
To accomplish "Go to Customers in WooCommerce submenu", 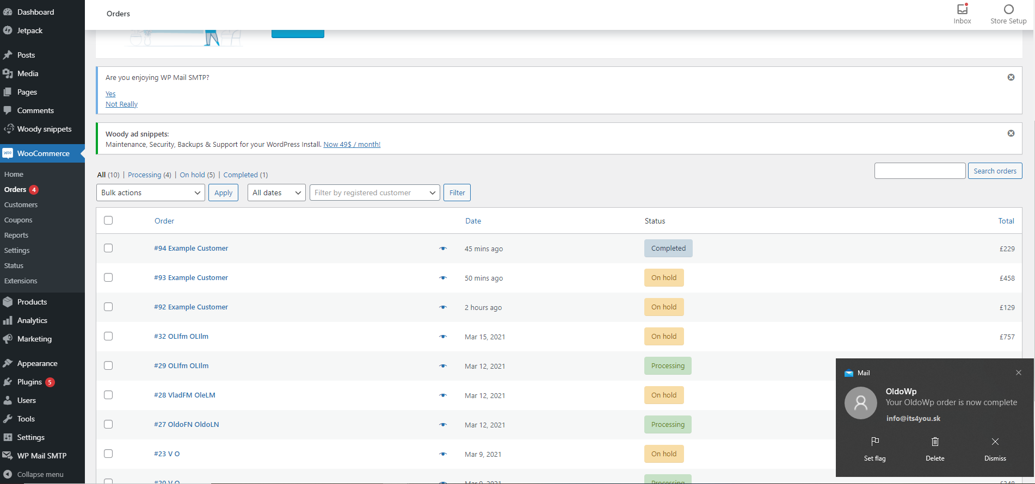I will 21,205.
